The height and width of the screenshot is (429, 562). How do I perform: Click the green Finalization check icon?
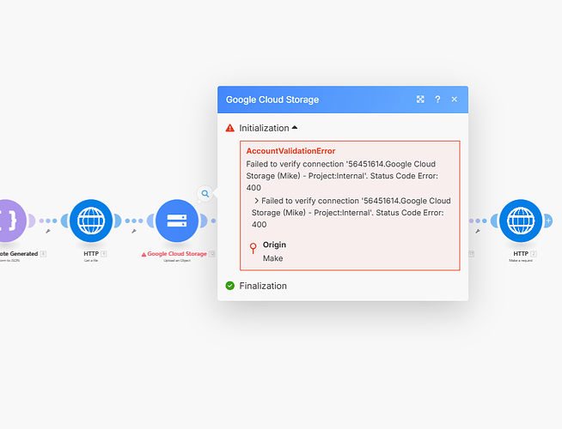tap(229, 286)
